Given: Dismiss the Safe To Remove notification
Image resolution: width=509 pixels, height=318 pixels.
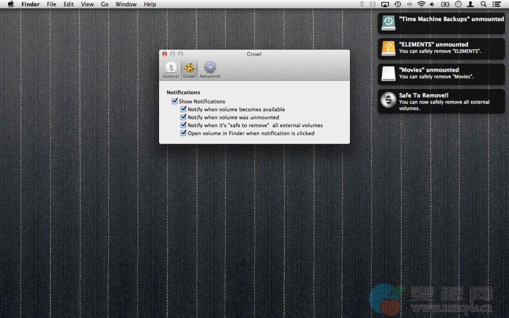Looking at the screenshot, I should pos(441,101).
